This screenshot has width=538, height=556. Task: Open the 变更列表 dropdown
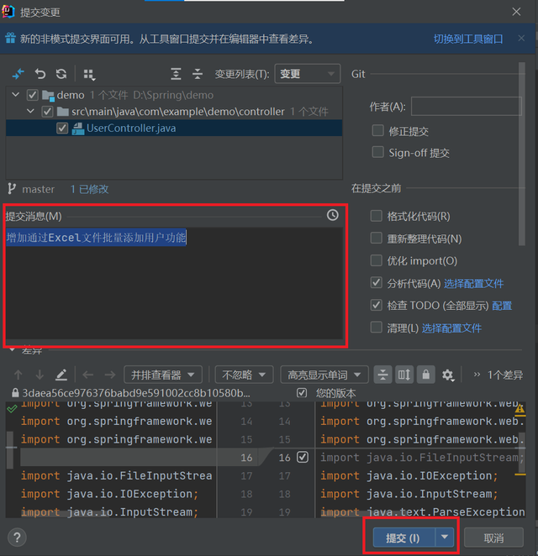308,74
